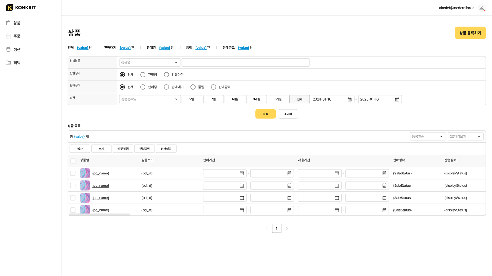Open calendar for start date 2024-01-16

[350, 99]
